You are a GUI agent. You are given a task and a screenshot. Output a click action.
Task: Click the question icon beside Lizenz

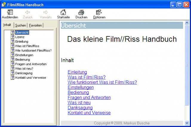(x=13, y=37)
